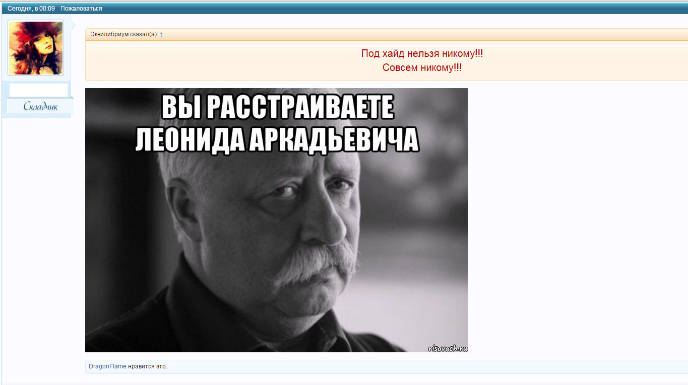Click the quote jump arrow after сказал(а):
This screenshot has width=688, height=385.
[161, 34]
